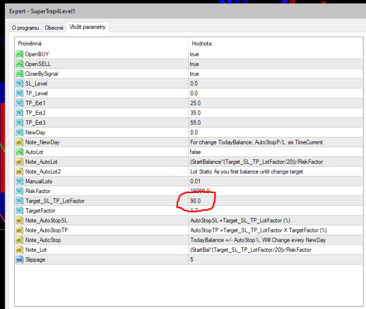Click the Note_NewDay string icon

19,142
